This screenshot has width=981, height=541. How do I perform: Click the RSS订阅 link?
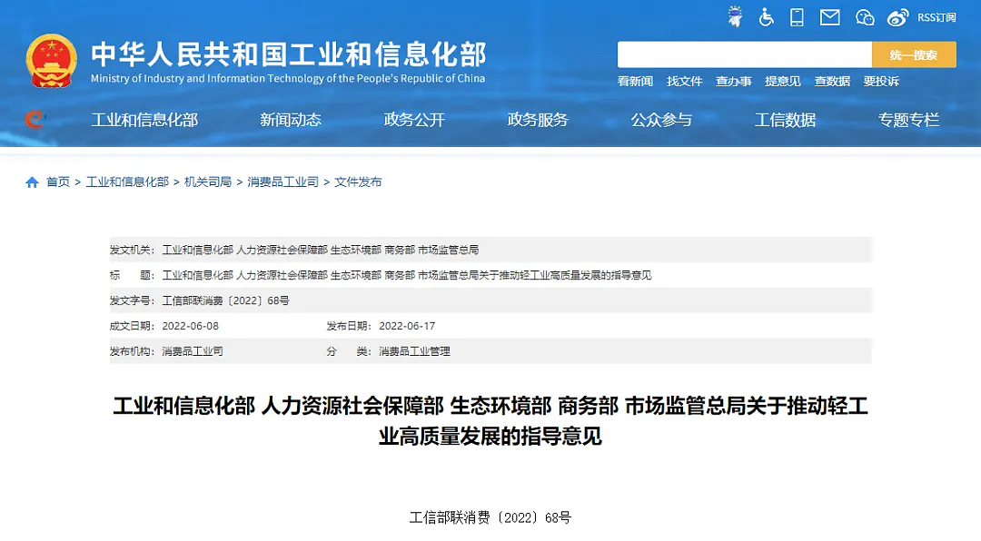point(936,17)
